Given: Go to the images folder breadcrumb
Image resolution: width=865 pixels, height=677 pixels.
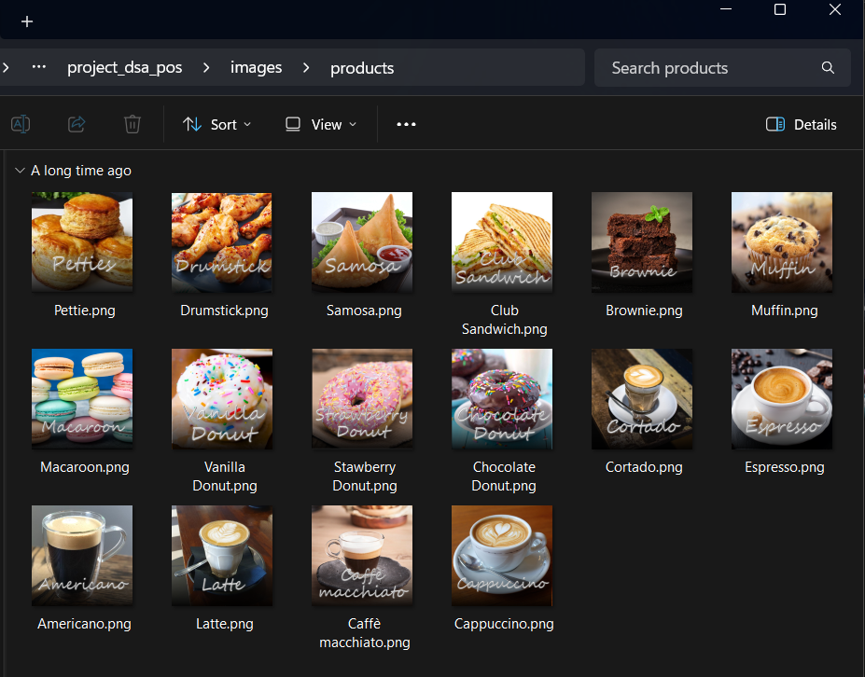Looking at the screenshot, I should pyautogui.click(x=256, y=67).
